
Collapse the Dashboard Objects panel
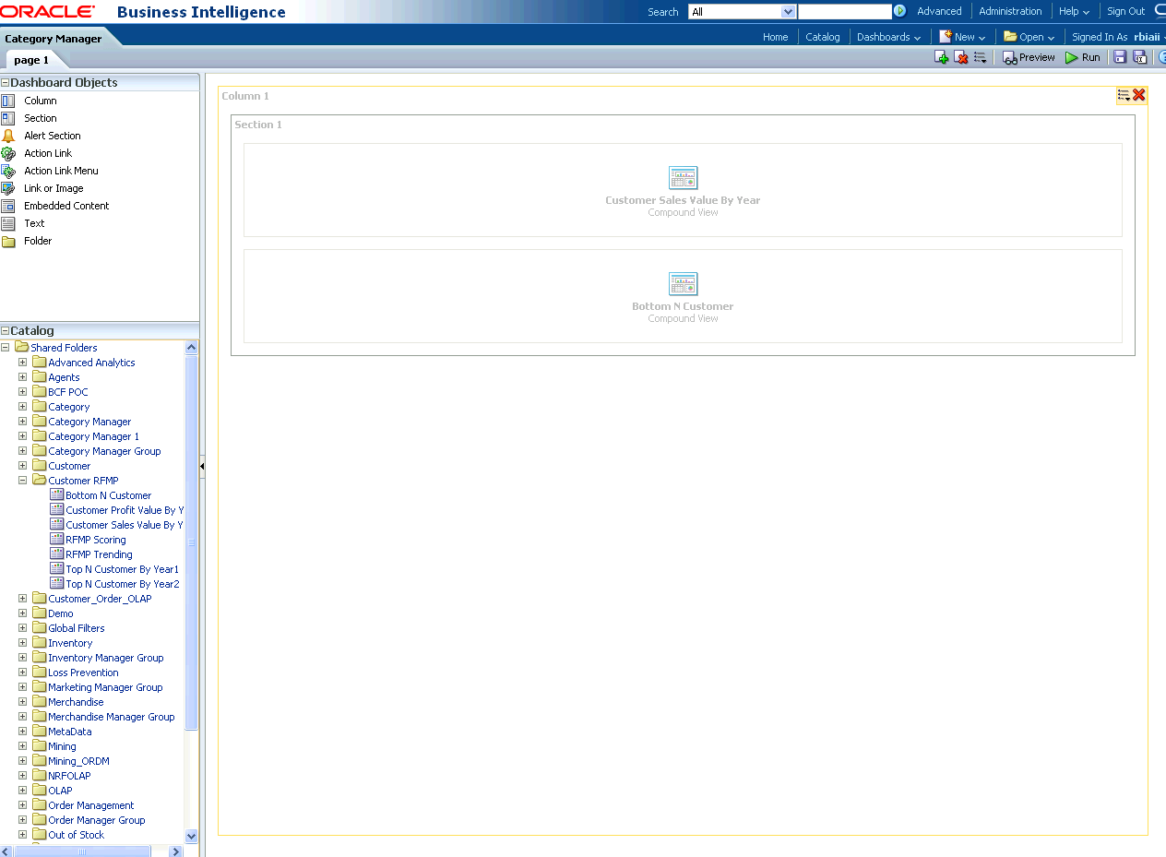point(6,83)
